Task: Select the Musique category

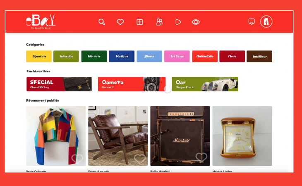Action: (122, 56)
